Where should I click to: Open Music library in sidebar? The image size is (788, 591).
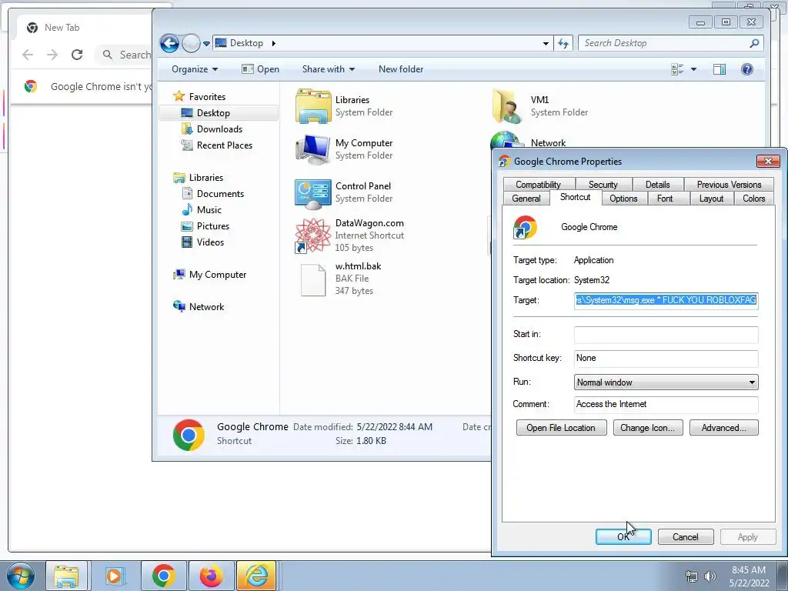click(202, 210)
